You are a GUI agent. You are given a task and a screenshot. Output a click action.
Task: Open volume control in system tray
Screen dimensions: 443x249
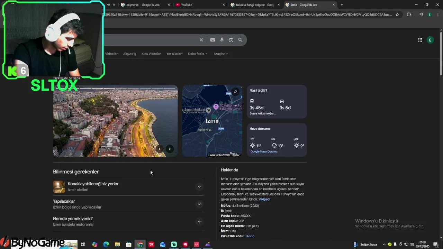pos(412,245)
